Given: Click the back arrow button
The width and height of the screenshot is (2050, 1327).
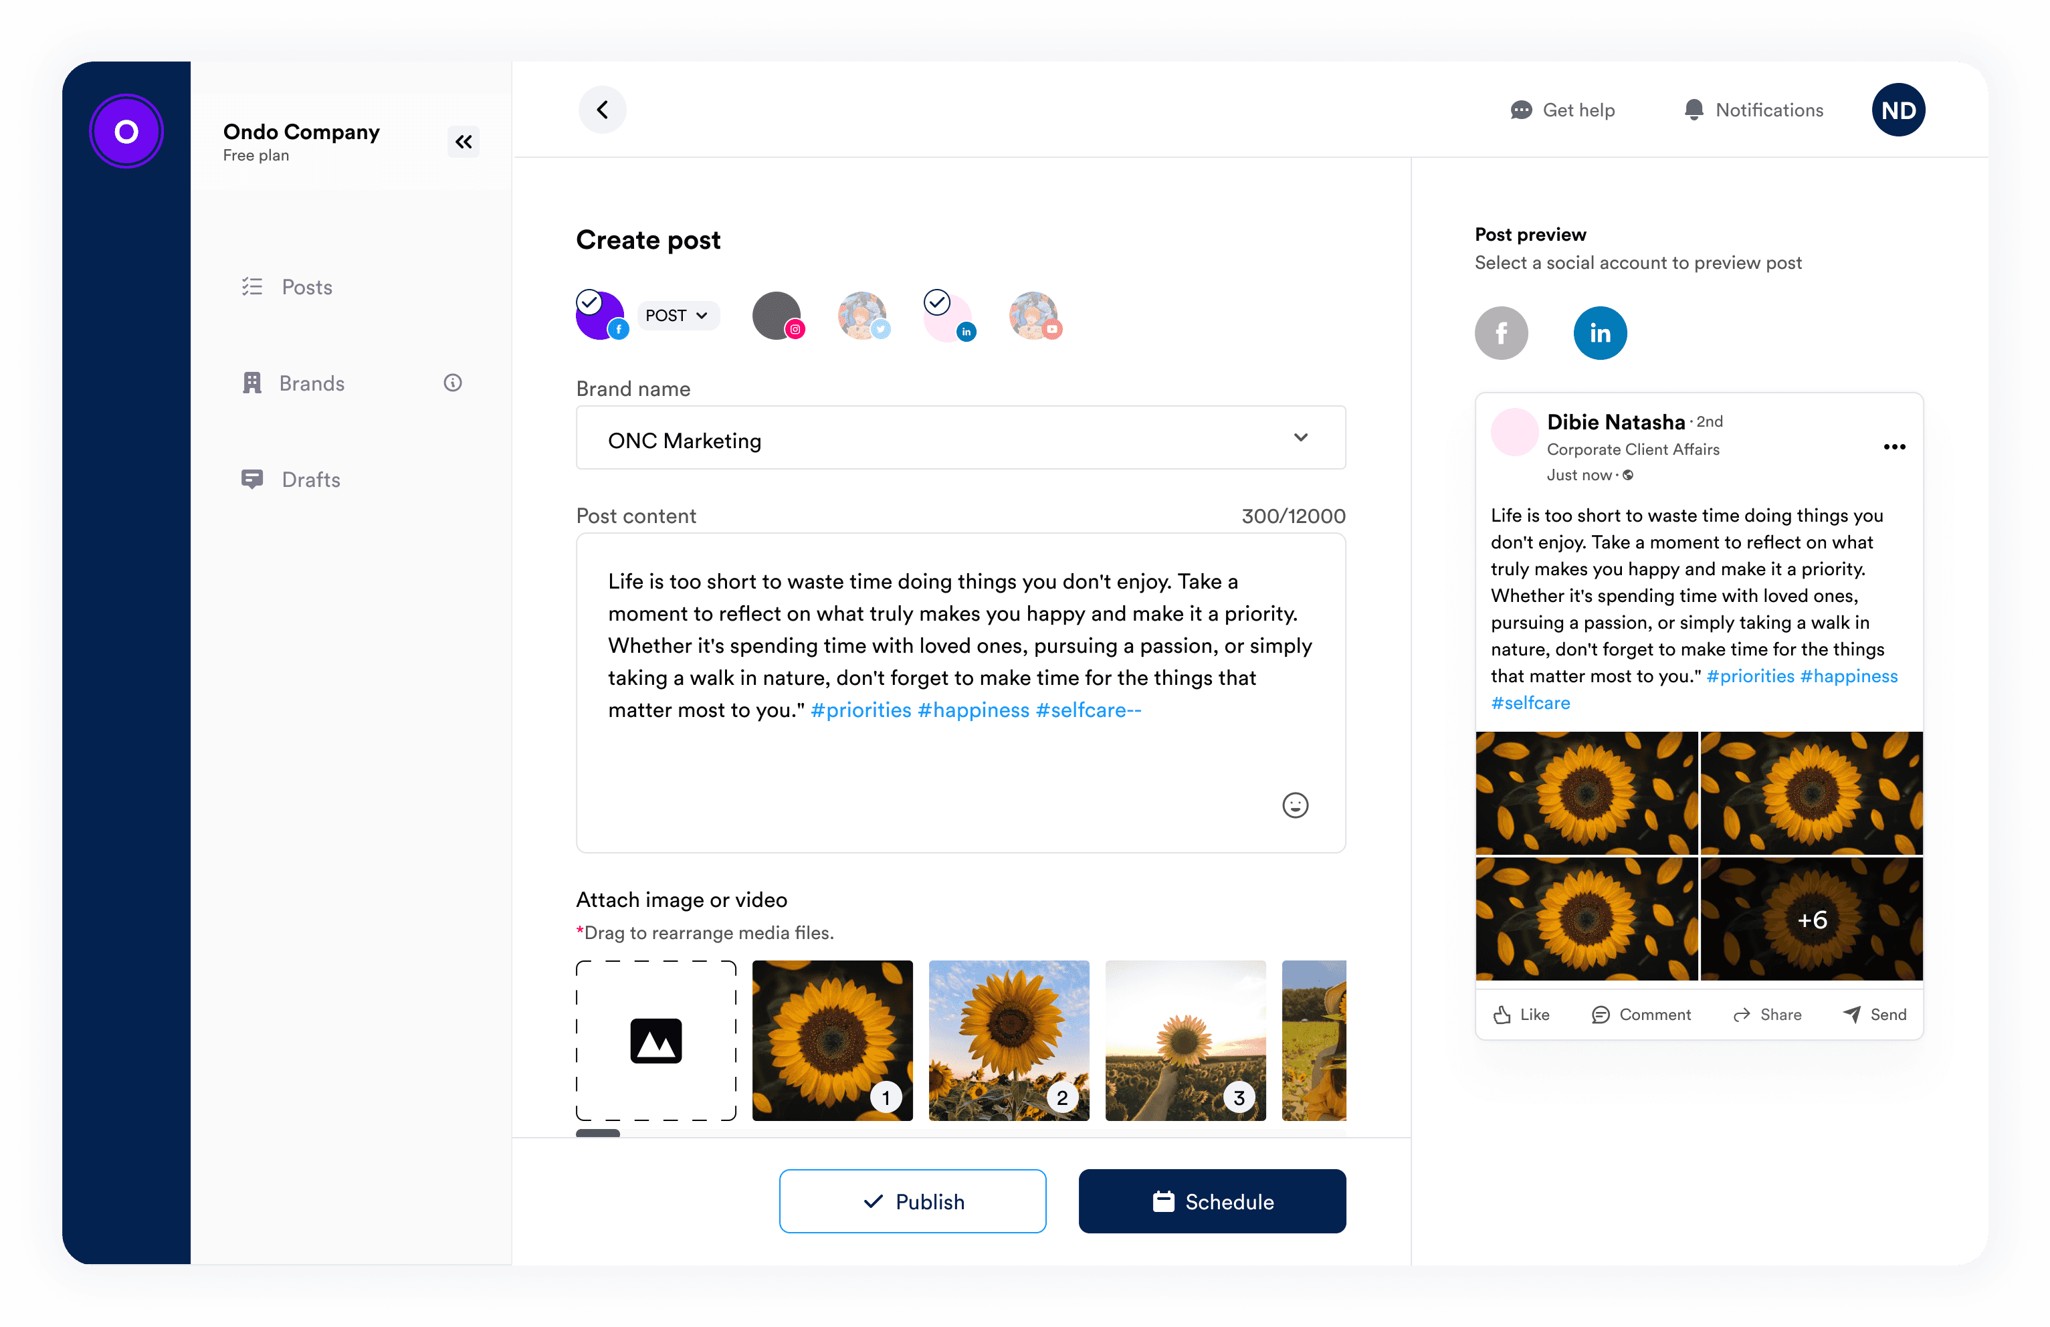Looking at the screenshot, I should (602, 110).
